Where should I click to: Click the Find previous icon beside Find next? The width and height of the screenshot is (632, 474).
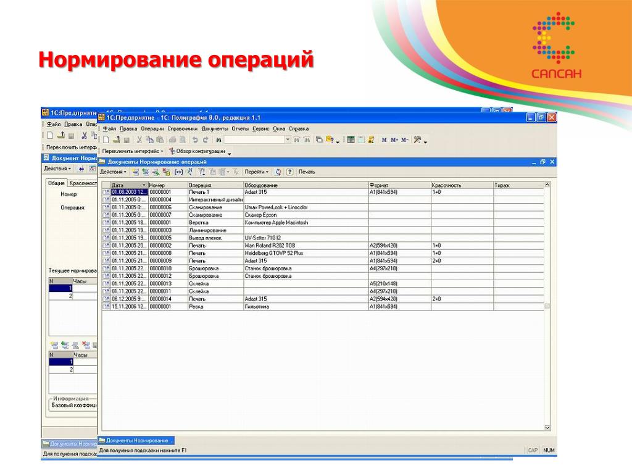coord(307,140)
